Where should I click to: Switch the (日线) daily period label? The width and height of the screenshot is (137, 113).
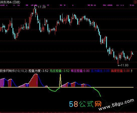point(16,2)
